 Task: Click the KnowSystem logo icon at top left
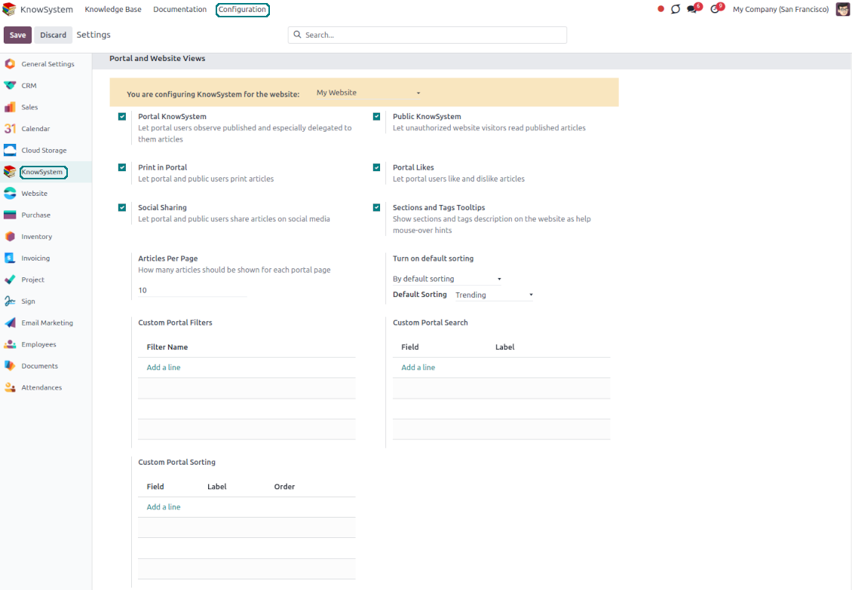coord(9,10)
